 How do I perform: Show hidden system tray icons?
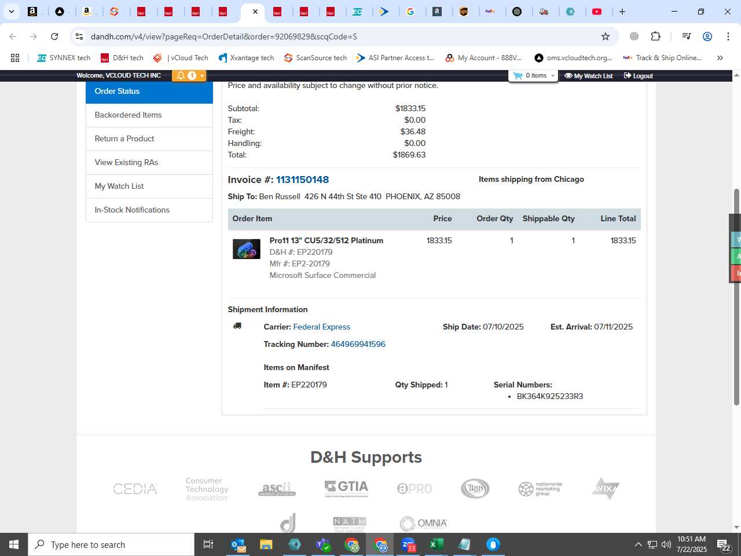click(638, 544)
